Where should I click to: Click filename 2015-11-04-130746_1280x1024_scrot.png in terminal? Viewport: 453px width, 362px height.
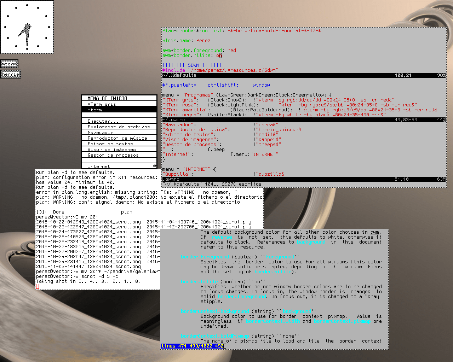tap(199, 222)
